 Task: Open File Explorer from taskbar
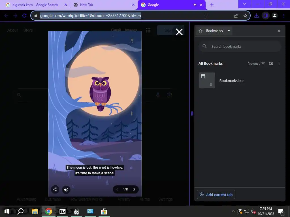[x=35, y=211]
